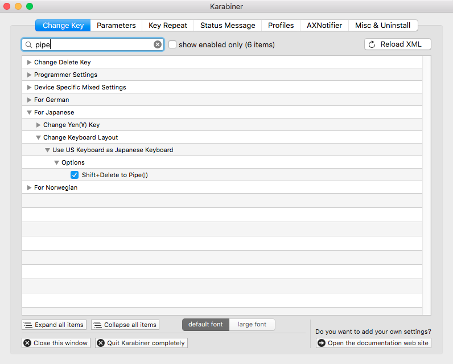Uncheck Shift+Delete to Pipe(|) option
Screen dimensions: 453x364
[x=75, y=175]
